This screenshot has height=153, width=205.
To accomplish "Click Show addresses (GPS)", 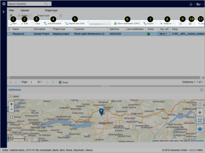I will pos(127,23).
